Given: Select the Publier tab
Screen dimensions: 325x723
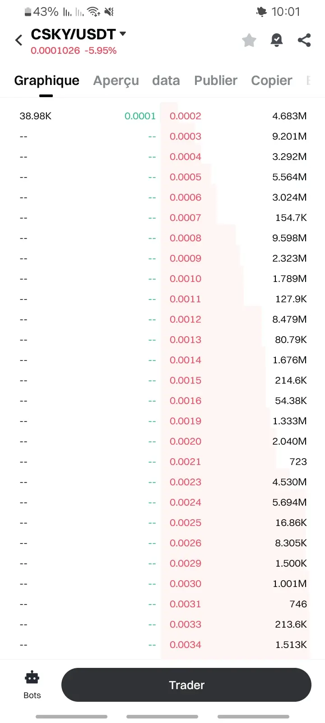Looking at the screenshot, I should [216, 80].
